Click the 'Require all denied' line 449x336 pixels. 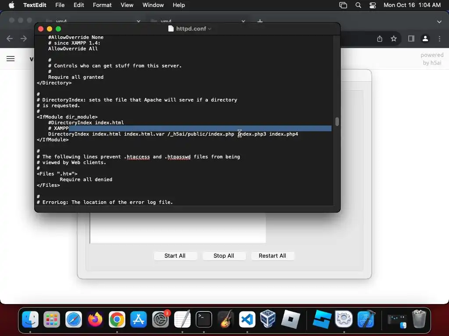click(86, 179)
